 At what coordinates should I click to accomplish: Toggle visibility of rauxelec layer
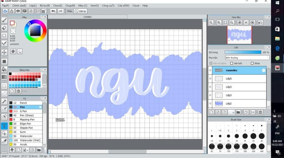pyautogui.click(x=210, y=70)
